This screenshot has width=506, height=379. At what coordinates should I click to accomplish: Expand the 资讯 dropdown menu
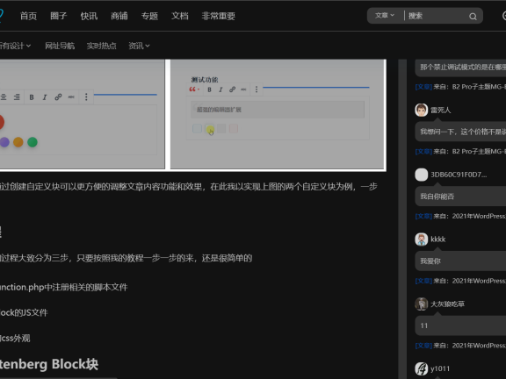coord(139,46)
